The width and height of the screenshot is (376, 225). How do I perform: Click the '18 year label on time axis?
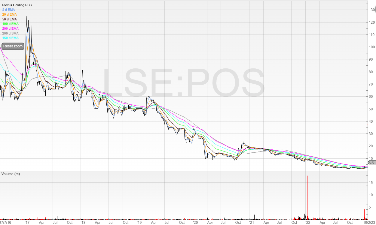click(83, 223)
